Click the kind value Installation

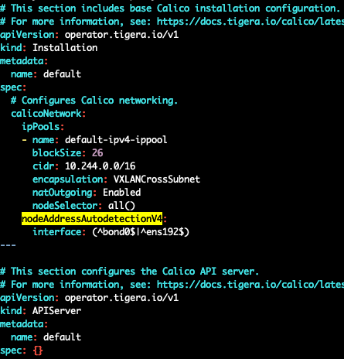click(x=65, y=48)
